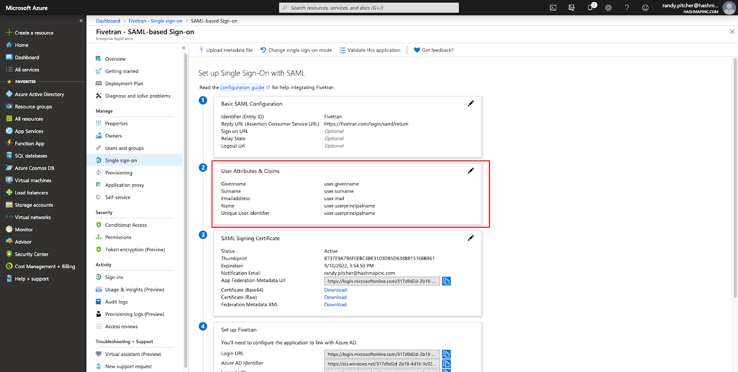Image resolution: width=738 pixels, height=372 pixels.
Task: Click Change single sign-on mode
Action: (x=296, y=50)
